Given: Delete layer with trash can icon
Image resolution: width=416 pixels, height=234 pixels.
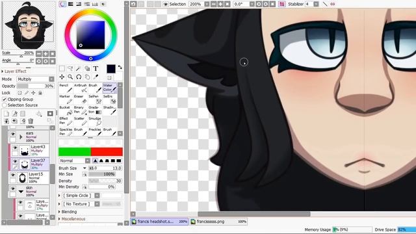Looking at the screenshot, I should [x=31, y=122].
